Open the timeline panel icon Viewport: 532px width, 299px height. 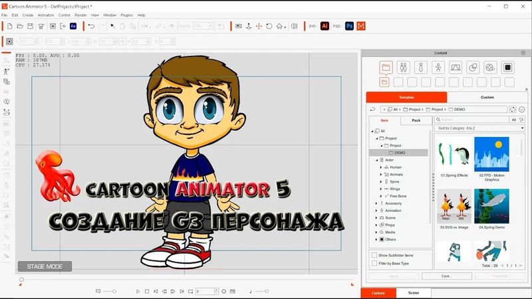point(232,291)
